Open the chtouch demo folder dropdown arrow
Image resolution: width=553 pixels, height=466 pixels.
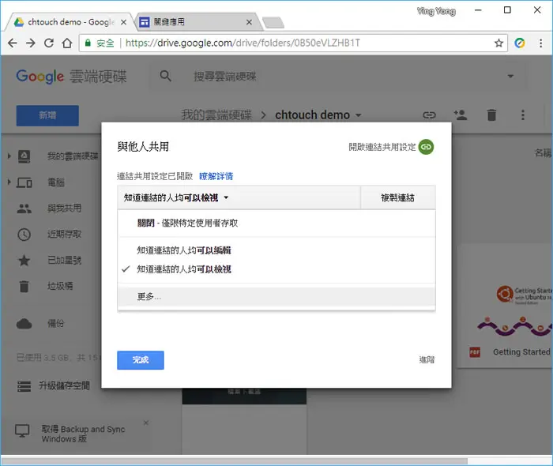tap(359, 115)
